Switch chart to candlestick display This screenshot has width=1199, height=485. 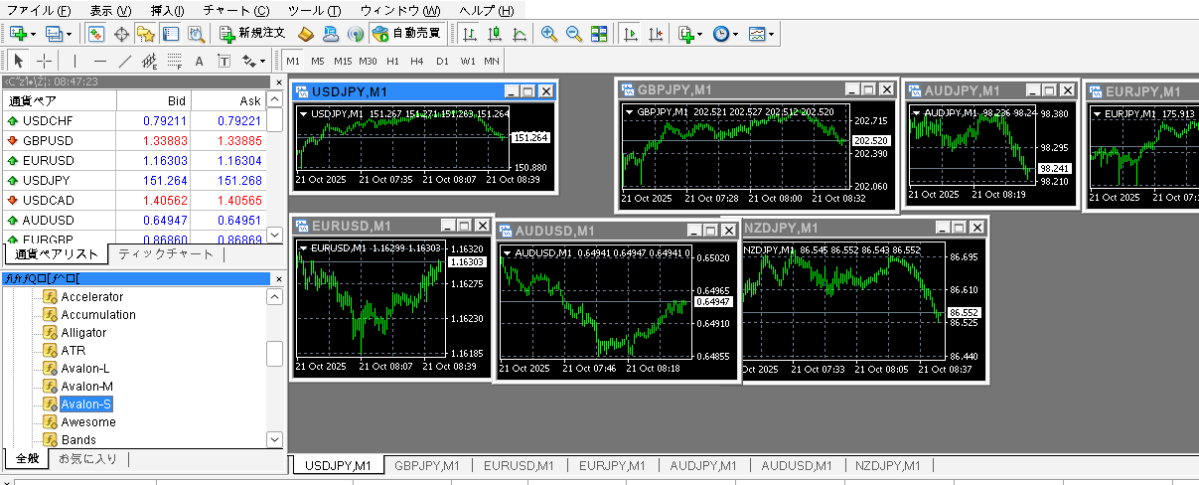[x=494, y=34]
